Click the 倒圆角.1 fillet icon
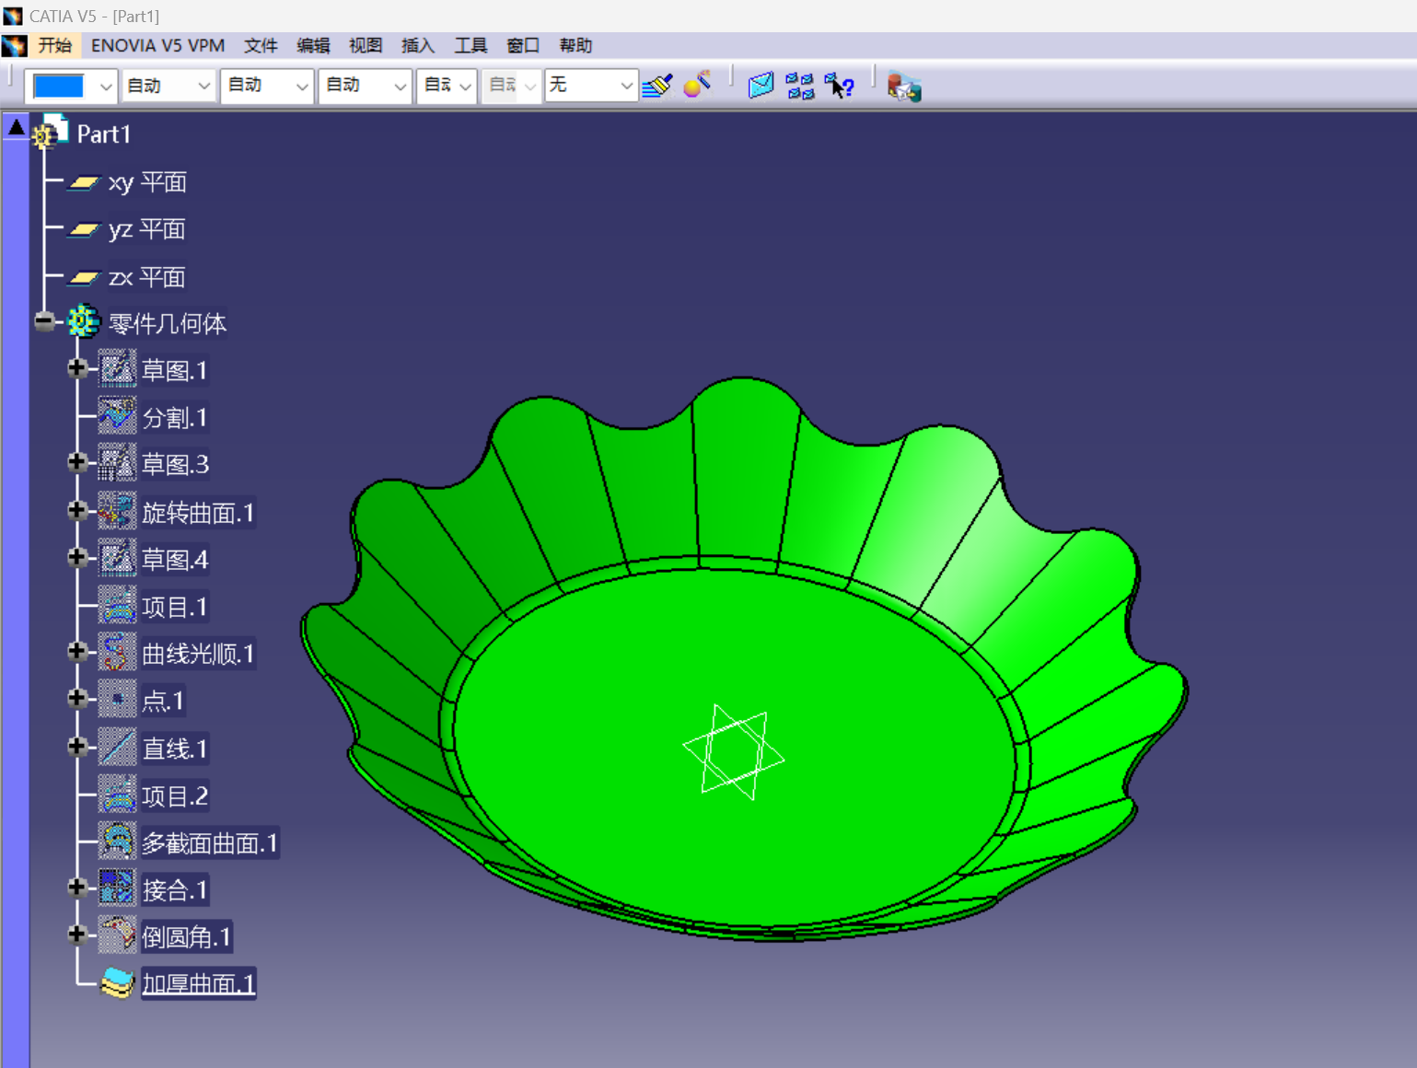The image size is (1417, 1068). [x=117, y=935]
